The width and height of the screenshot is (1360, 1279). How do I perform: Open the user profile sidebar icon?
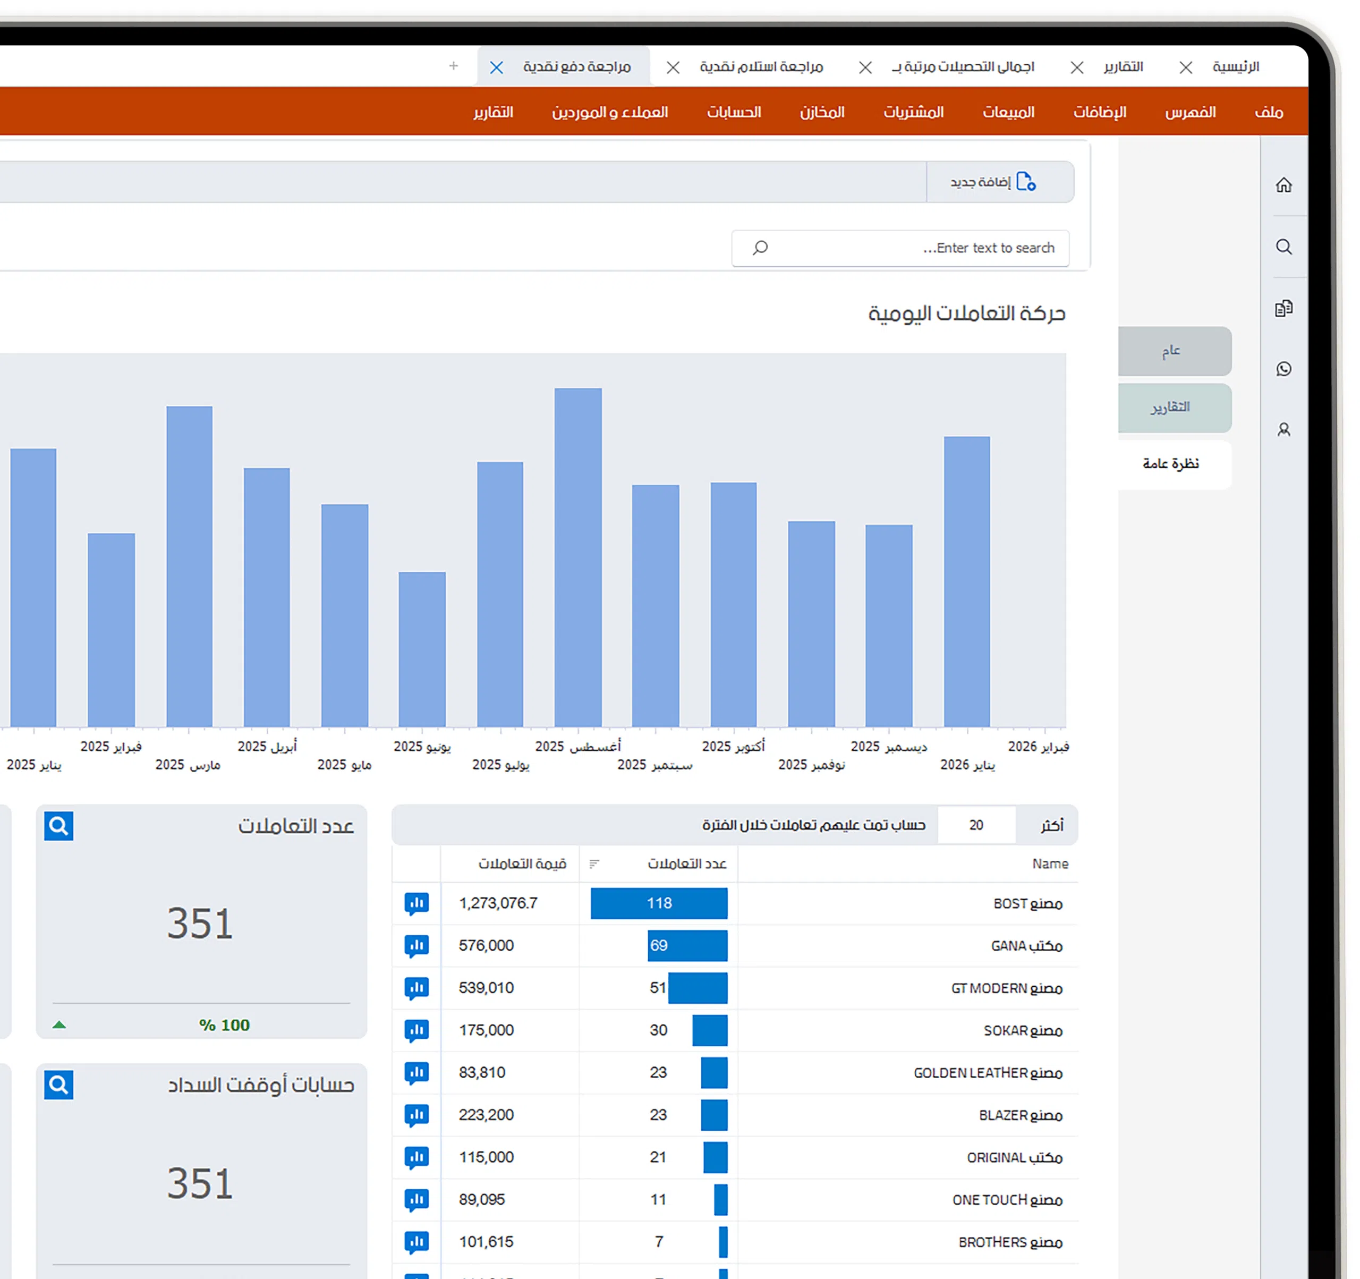[x=1283, y=430]
